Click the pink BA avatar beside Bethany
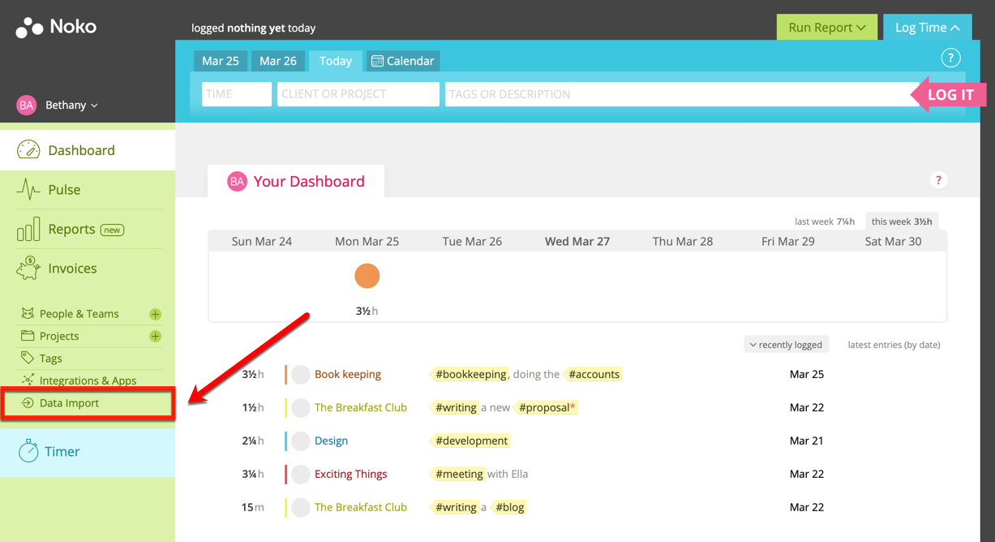This screenshot has width=995, height=542. 27,105
